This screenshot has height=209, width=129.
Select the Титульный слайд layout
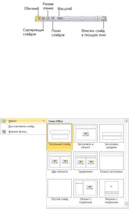click(x=60, y=137)
